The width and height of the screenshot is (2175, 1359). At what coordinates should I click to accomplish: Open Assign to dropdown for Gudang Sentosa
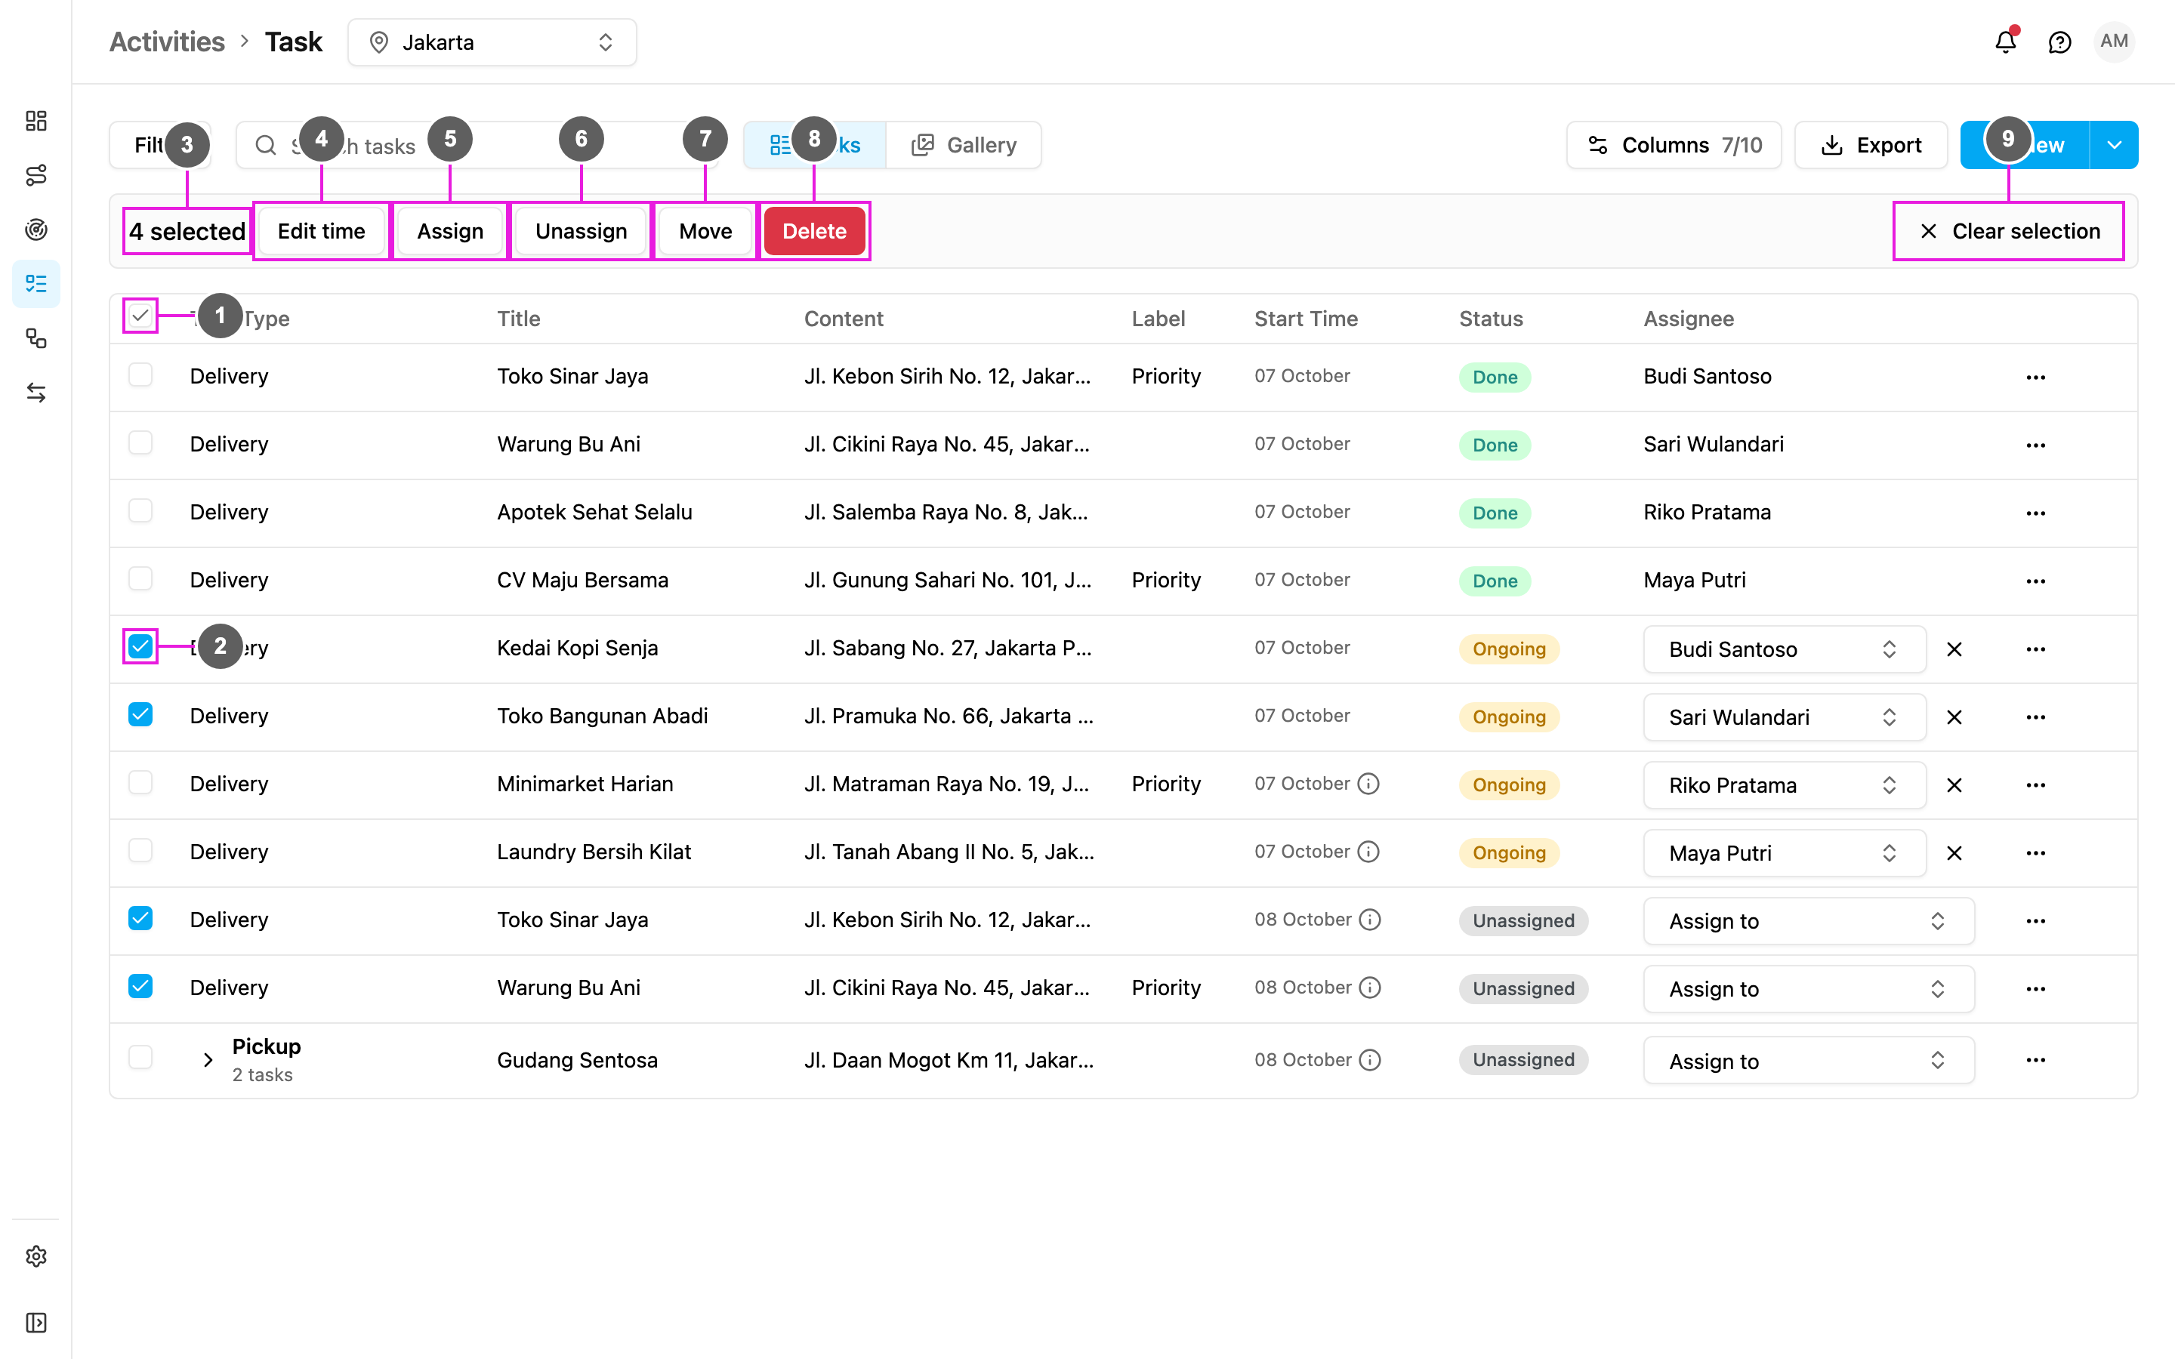[1808, 1061]
